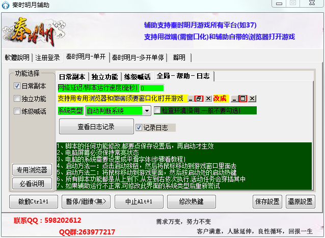Click the last close icon after 改成
Screen dimensions: 325x238
click(x=252, y=98)
